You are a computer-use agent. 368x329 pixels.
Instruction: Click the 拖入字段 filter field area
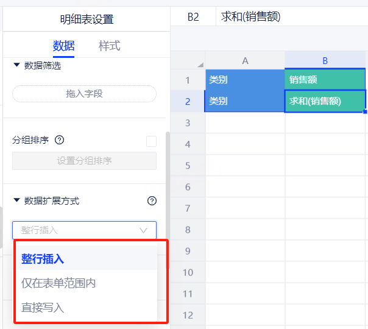click(x=84, y=94)
